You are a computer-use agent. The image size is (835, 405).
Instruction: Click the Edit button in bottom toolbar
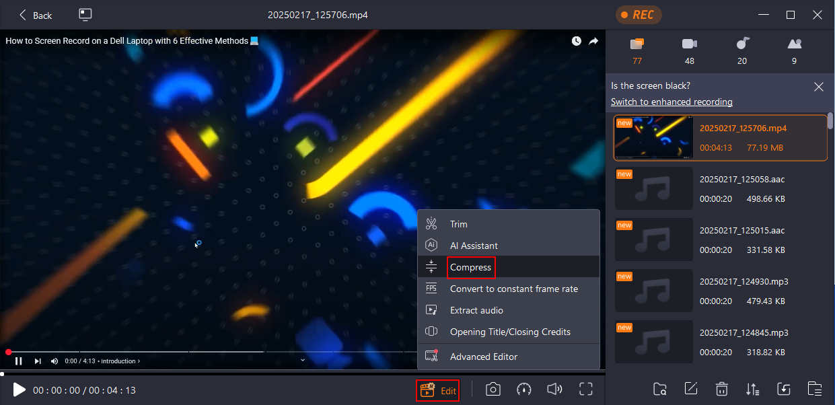pos(438,390)
